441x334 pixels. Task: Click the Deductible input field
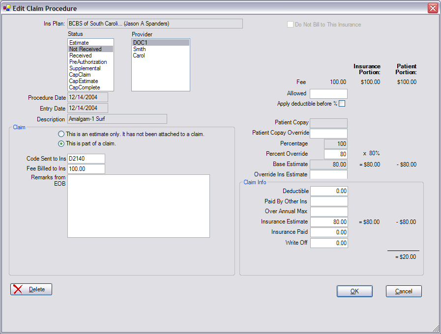pyautogui.click(x=328, y=191)
